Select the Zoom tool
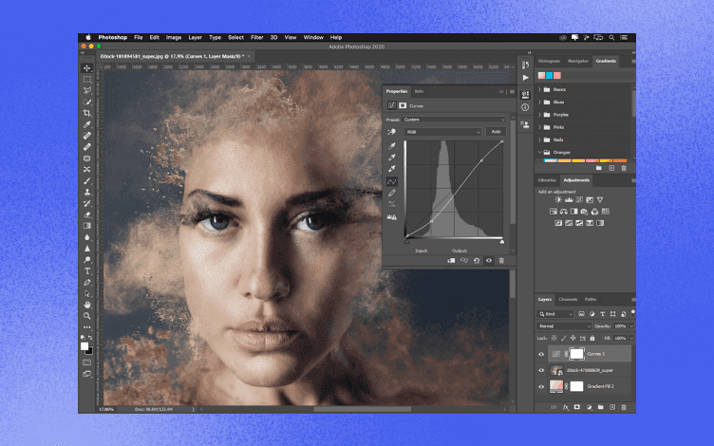Viewport: 714px width, 446px height. point(87,316)
